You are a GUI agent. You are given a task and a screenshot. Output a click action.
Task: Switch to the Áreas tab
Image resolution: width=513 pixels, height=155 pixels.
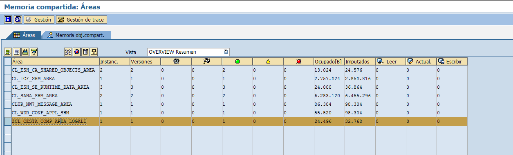(24, 35)
